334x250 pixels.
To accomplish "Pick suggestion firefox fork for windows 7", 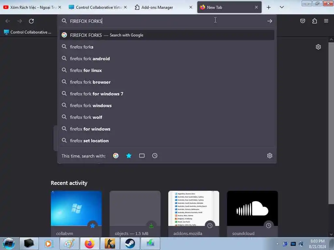I will click(167, 93).
